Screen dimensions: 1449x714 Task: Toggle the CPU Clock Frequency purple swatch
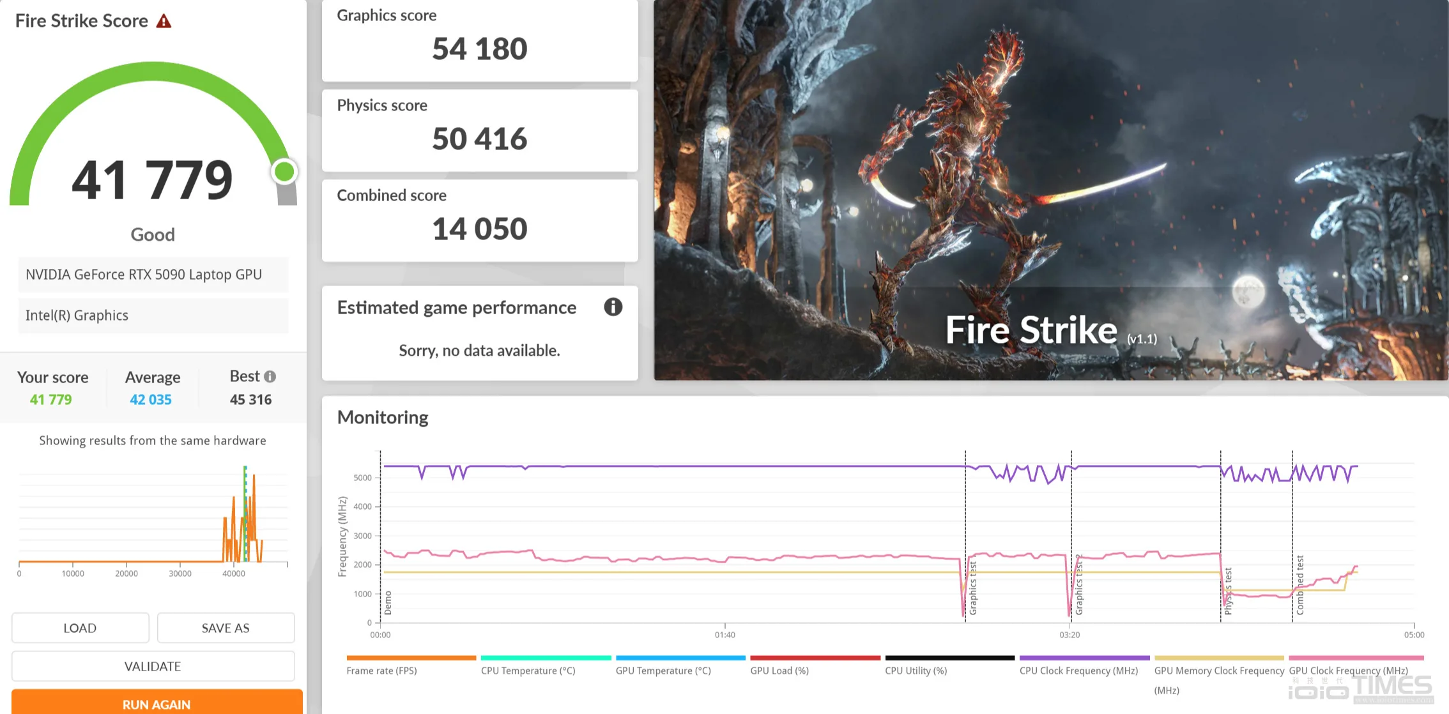(1084, 658)
